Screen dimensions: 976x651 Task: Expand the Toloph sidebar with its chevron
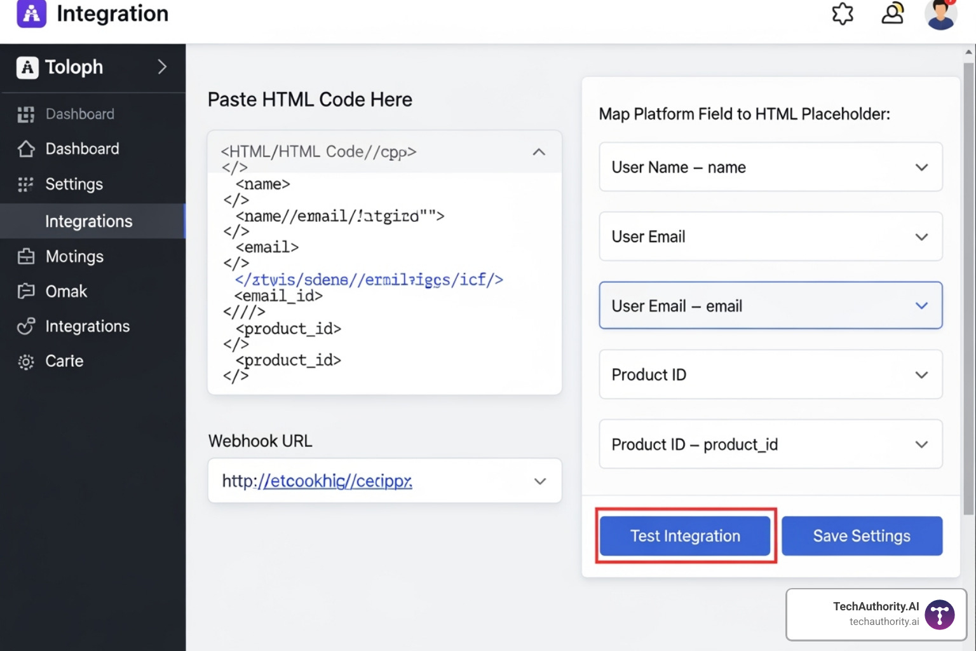click(162, 67)
